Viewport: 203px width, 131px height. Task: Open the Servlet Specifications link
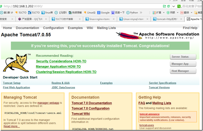[x=162, y=83]
